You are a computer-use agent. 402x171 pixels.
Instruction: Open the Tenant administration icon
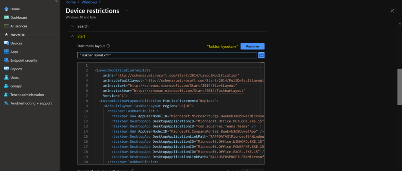pos(6,95)
